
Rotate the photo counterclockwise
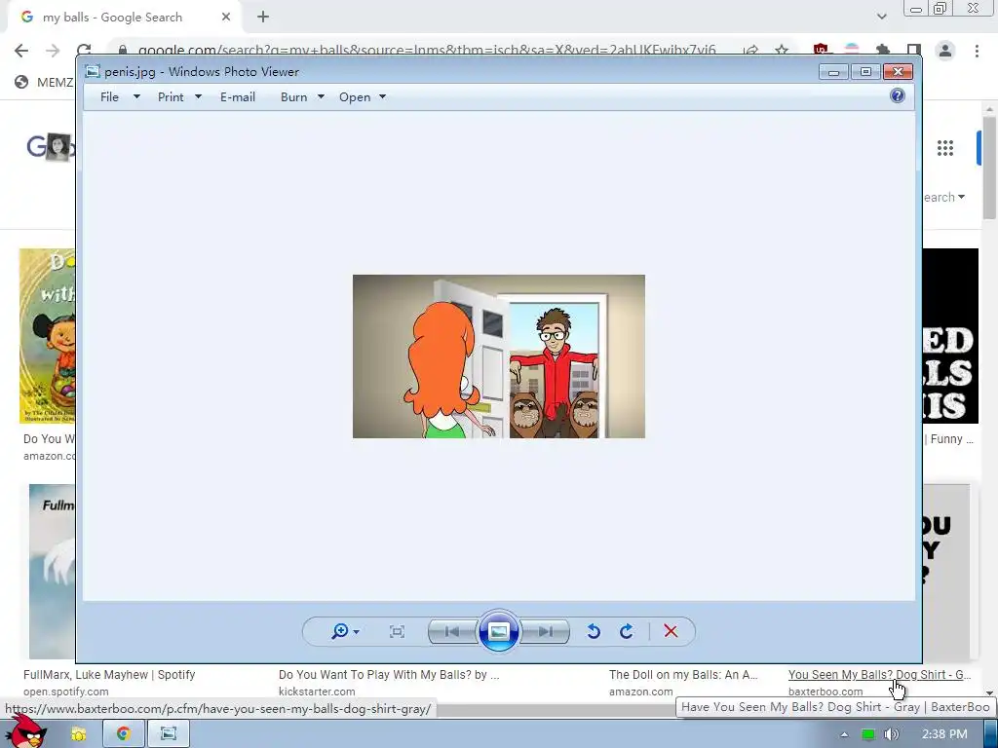pos(594,631)
